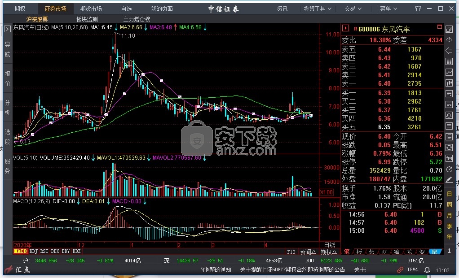Expand the 菜单 dropdown menu
459x278 pixels.
click(x=388, y=9)
